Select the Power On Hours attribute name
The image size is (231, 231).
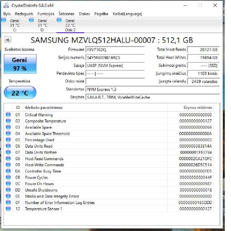pyautogui.click(x=40, y=184)
